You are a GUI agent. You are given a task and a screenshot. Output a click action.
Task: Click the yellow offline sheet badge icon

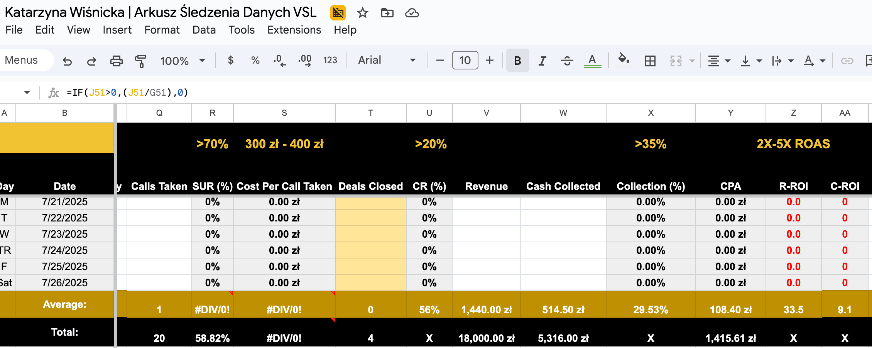pos(338,13)
